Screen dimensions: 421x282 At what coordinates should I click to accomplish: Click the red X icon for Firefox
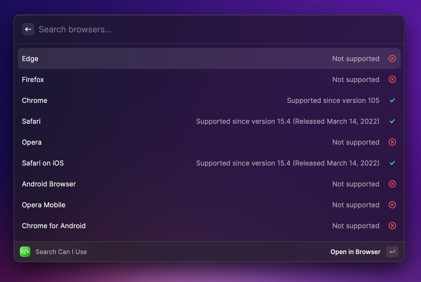pos(392,79)
